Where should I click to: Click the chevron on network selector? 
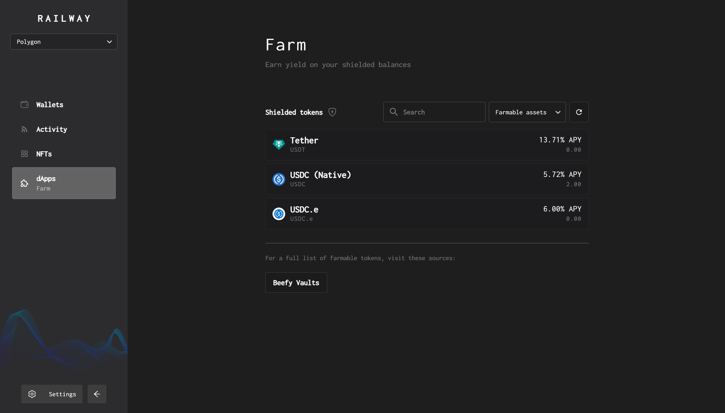pos(109,42)
